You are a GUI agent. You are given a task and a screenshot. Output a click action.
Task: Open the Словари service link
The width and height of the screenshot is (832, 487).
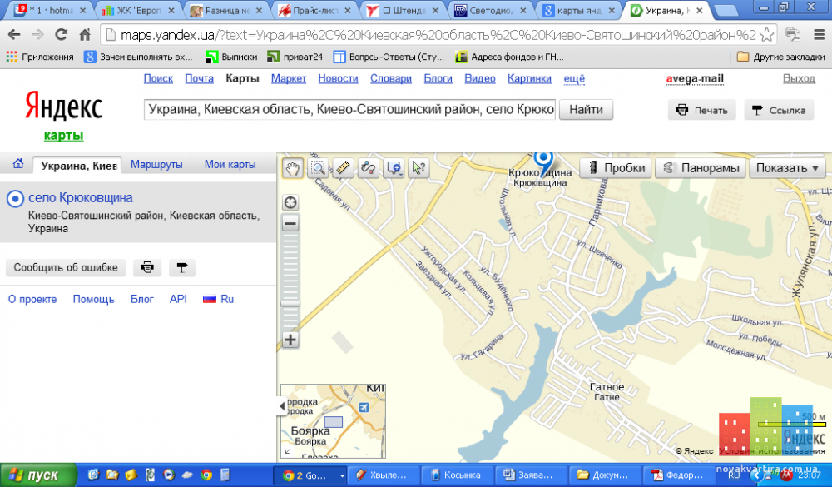(391, 78)
